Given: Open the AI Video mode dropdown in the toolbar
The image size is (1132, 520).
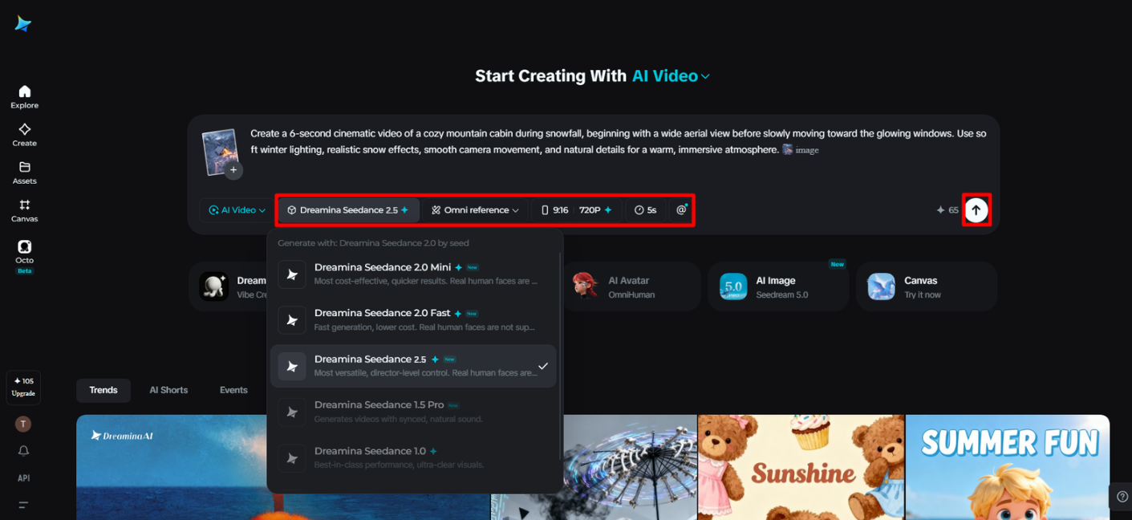Looking at the screenshot, I should point(237,210).
